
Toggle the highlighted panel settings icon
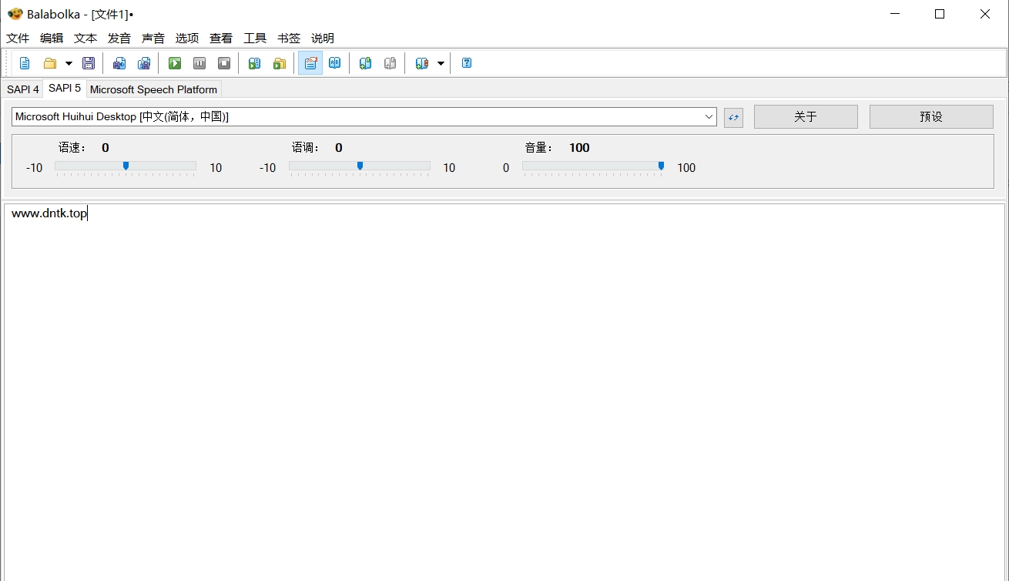[x=310, y=63]
